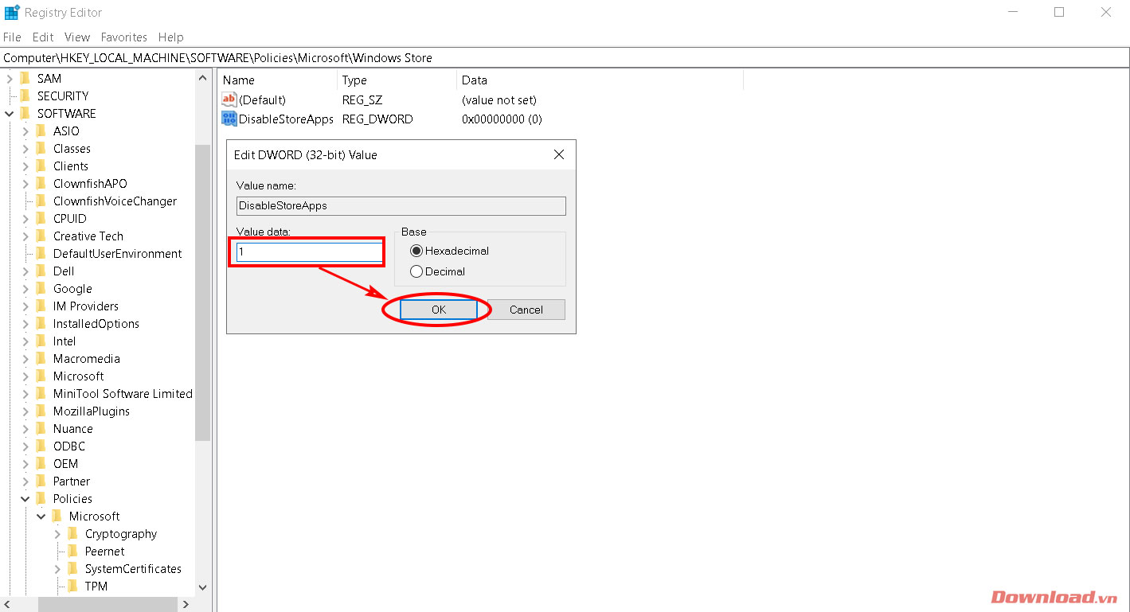Click the Registry Editor app icon in title bar
This screenshot has width=1130, height=612.
coord(12,12)
